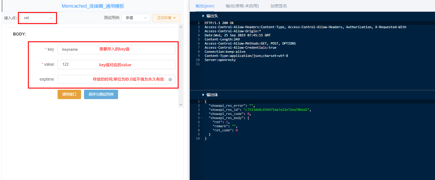This screenshot has width=435, height=180.
Task: Open the 测试用例 新建 dropdown
Action: pos(136,18)
